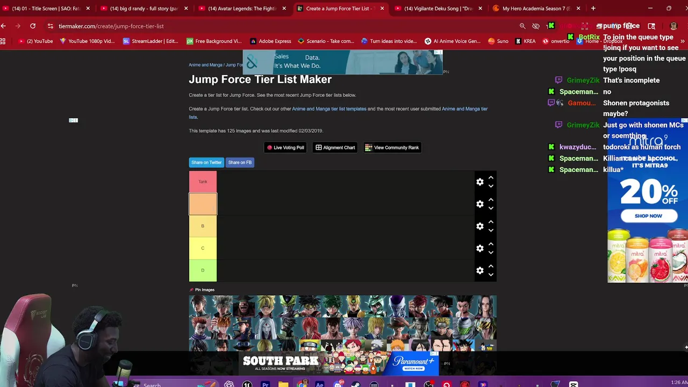688x387 pixels.
Task: Click the red Tank tier label
Action: (203, 182)
